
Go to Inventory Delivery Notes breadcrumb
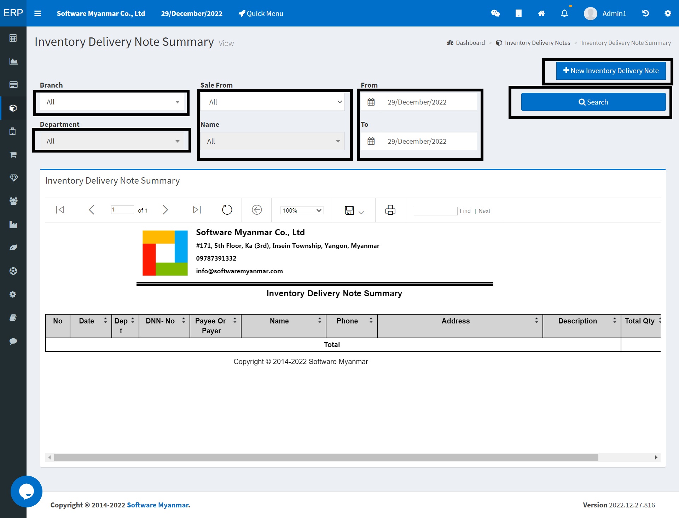[x=533, y=43]
